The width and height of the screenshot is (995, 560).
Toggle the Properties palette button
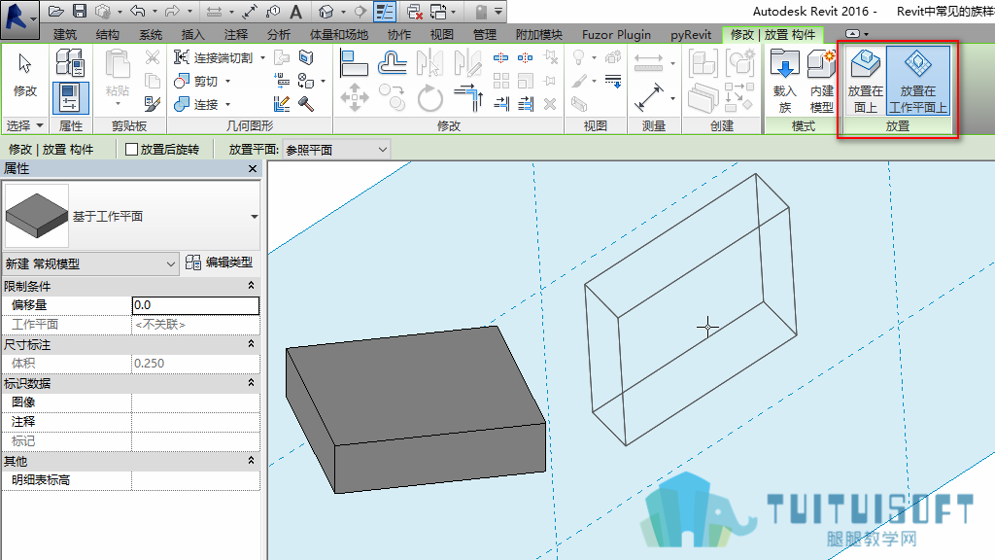(70, 98)
